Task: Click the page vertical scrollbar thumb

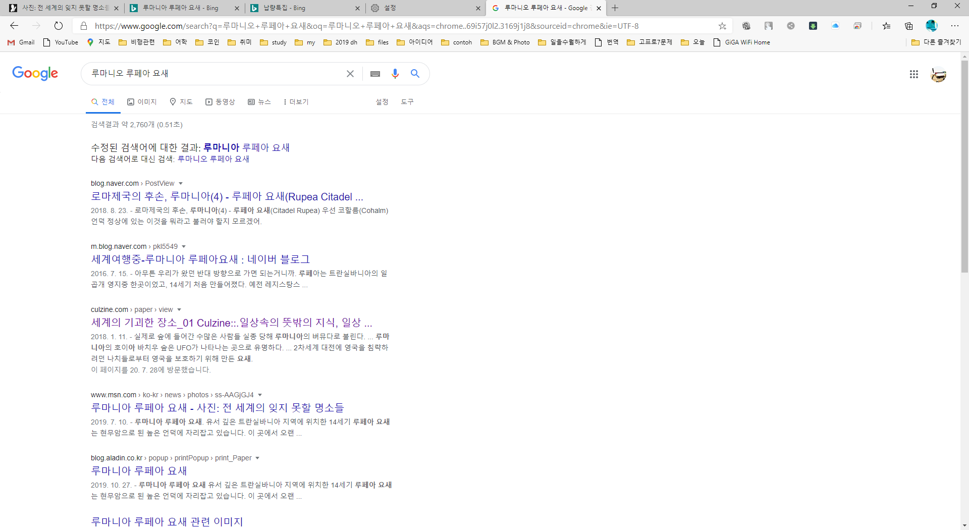Action: click(x=964, y=167)
